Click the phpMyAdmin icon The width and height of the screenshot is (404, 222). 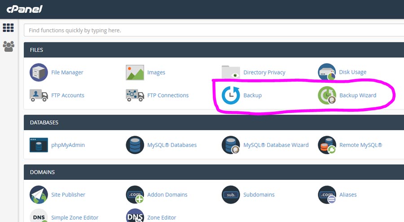pos(39,145)
